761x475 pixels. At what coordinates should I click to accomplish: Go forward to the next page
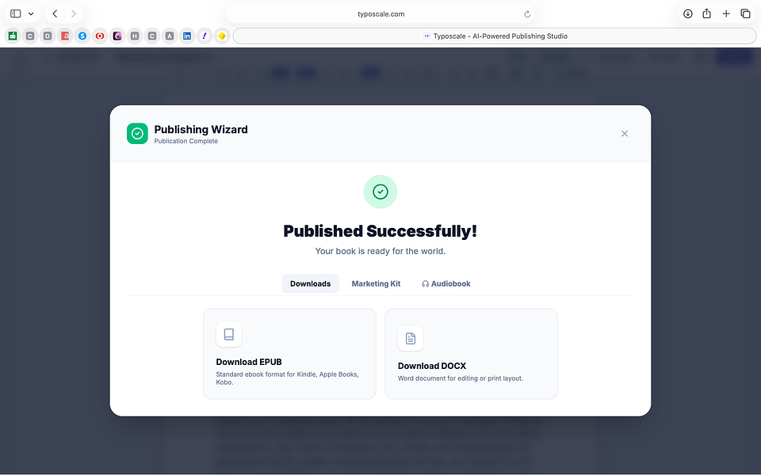(73, 13)
